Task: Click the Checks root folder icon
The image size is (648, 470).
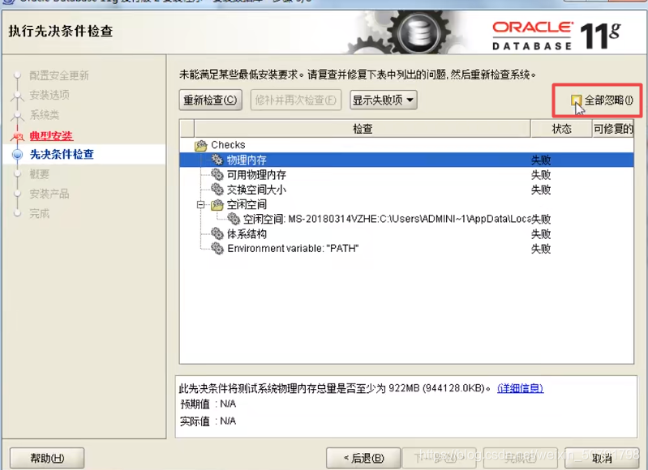Action: pyautogui.click(x=201, y=145)
